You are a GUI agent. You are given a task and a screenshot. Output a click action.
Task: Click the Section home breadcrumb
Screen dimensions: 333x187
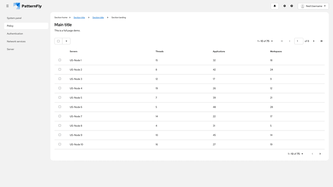pos(61,17)
